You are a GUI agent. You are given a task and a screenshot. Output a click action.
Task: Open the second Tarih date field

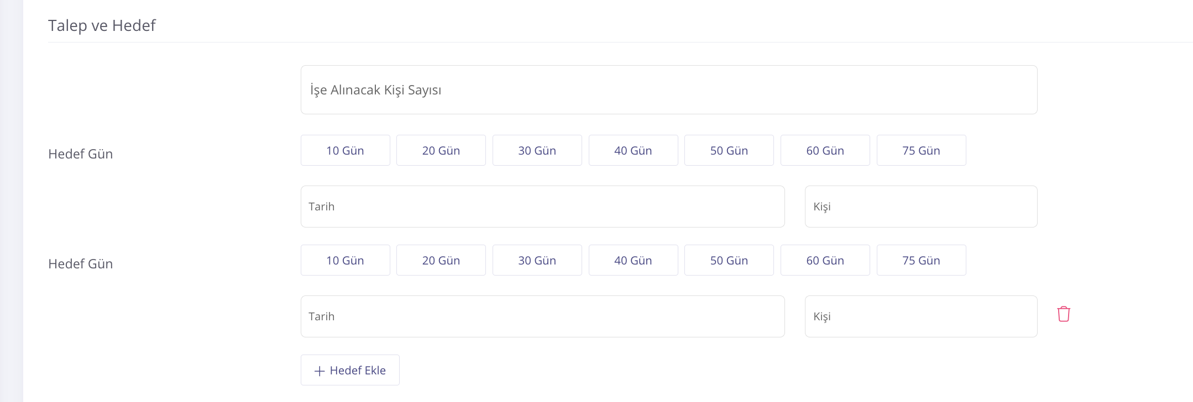pyautogui.click(x=543, y=316)
